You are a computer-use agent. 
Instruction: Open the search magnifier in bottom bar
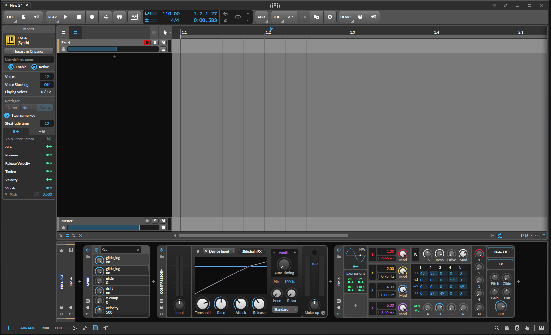click(x=497, y=328)
